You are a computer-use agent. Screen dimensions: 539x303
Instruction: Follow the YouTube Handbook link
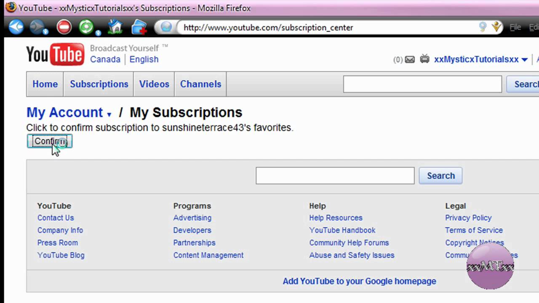click(342, 230)
